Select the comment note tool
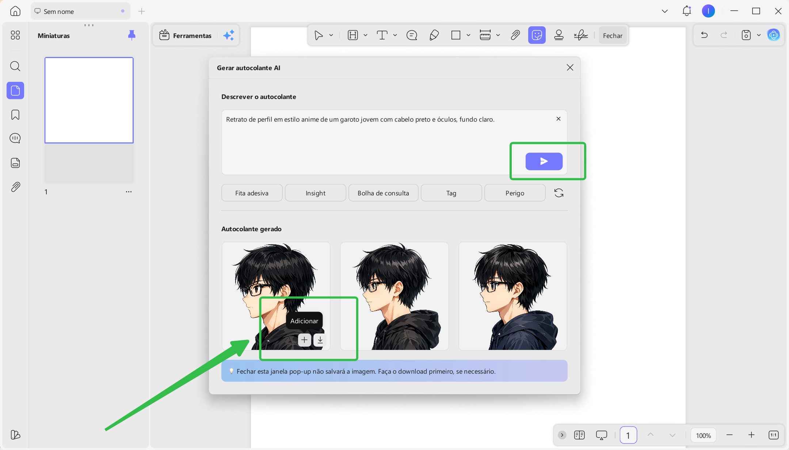This screenshot has width=789, height=450. [412, 35]
